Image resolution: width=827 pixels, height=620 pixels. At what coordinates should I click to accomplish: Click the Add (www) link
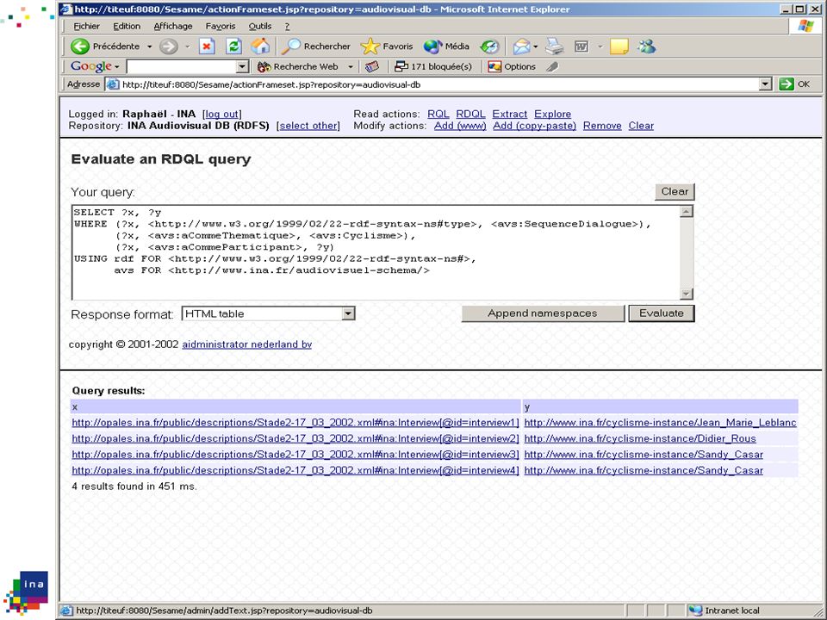pyautogui.click(x=460, y=126)
